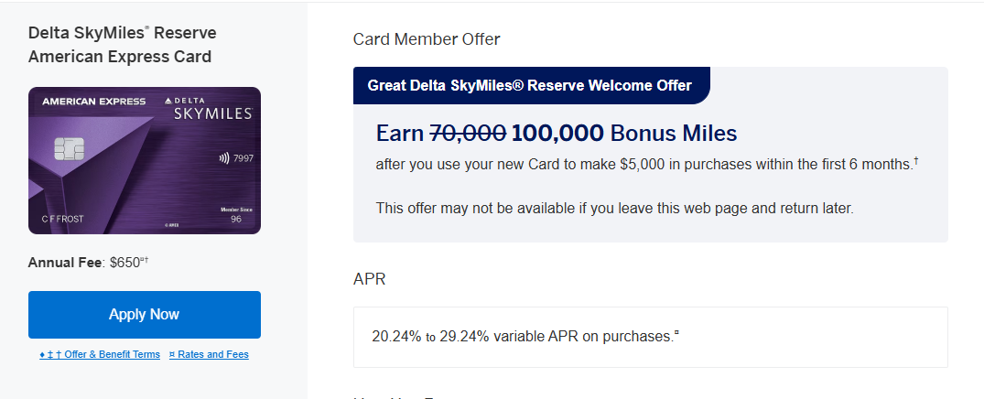
Task: Click the C F FROST cardholder name
Action: pyautogui.click(x=60, y=220)
